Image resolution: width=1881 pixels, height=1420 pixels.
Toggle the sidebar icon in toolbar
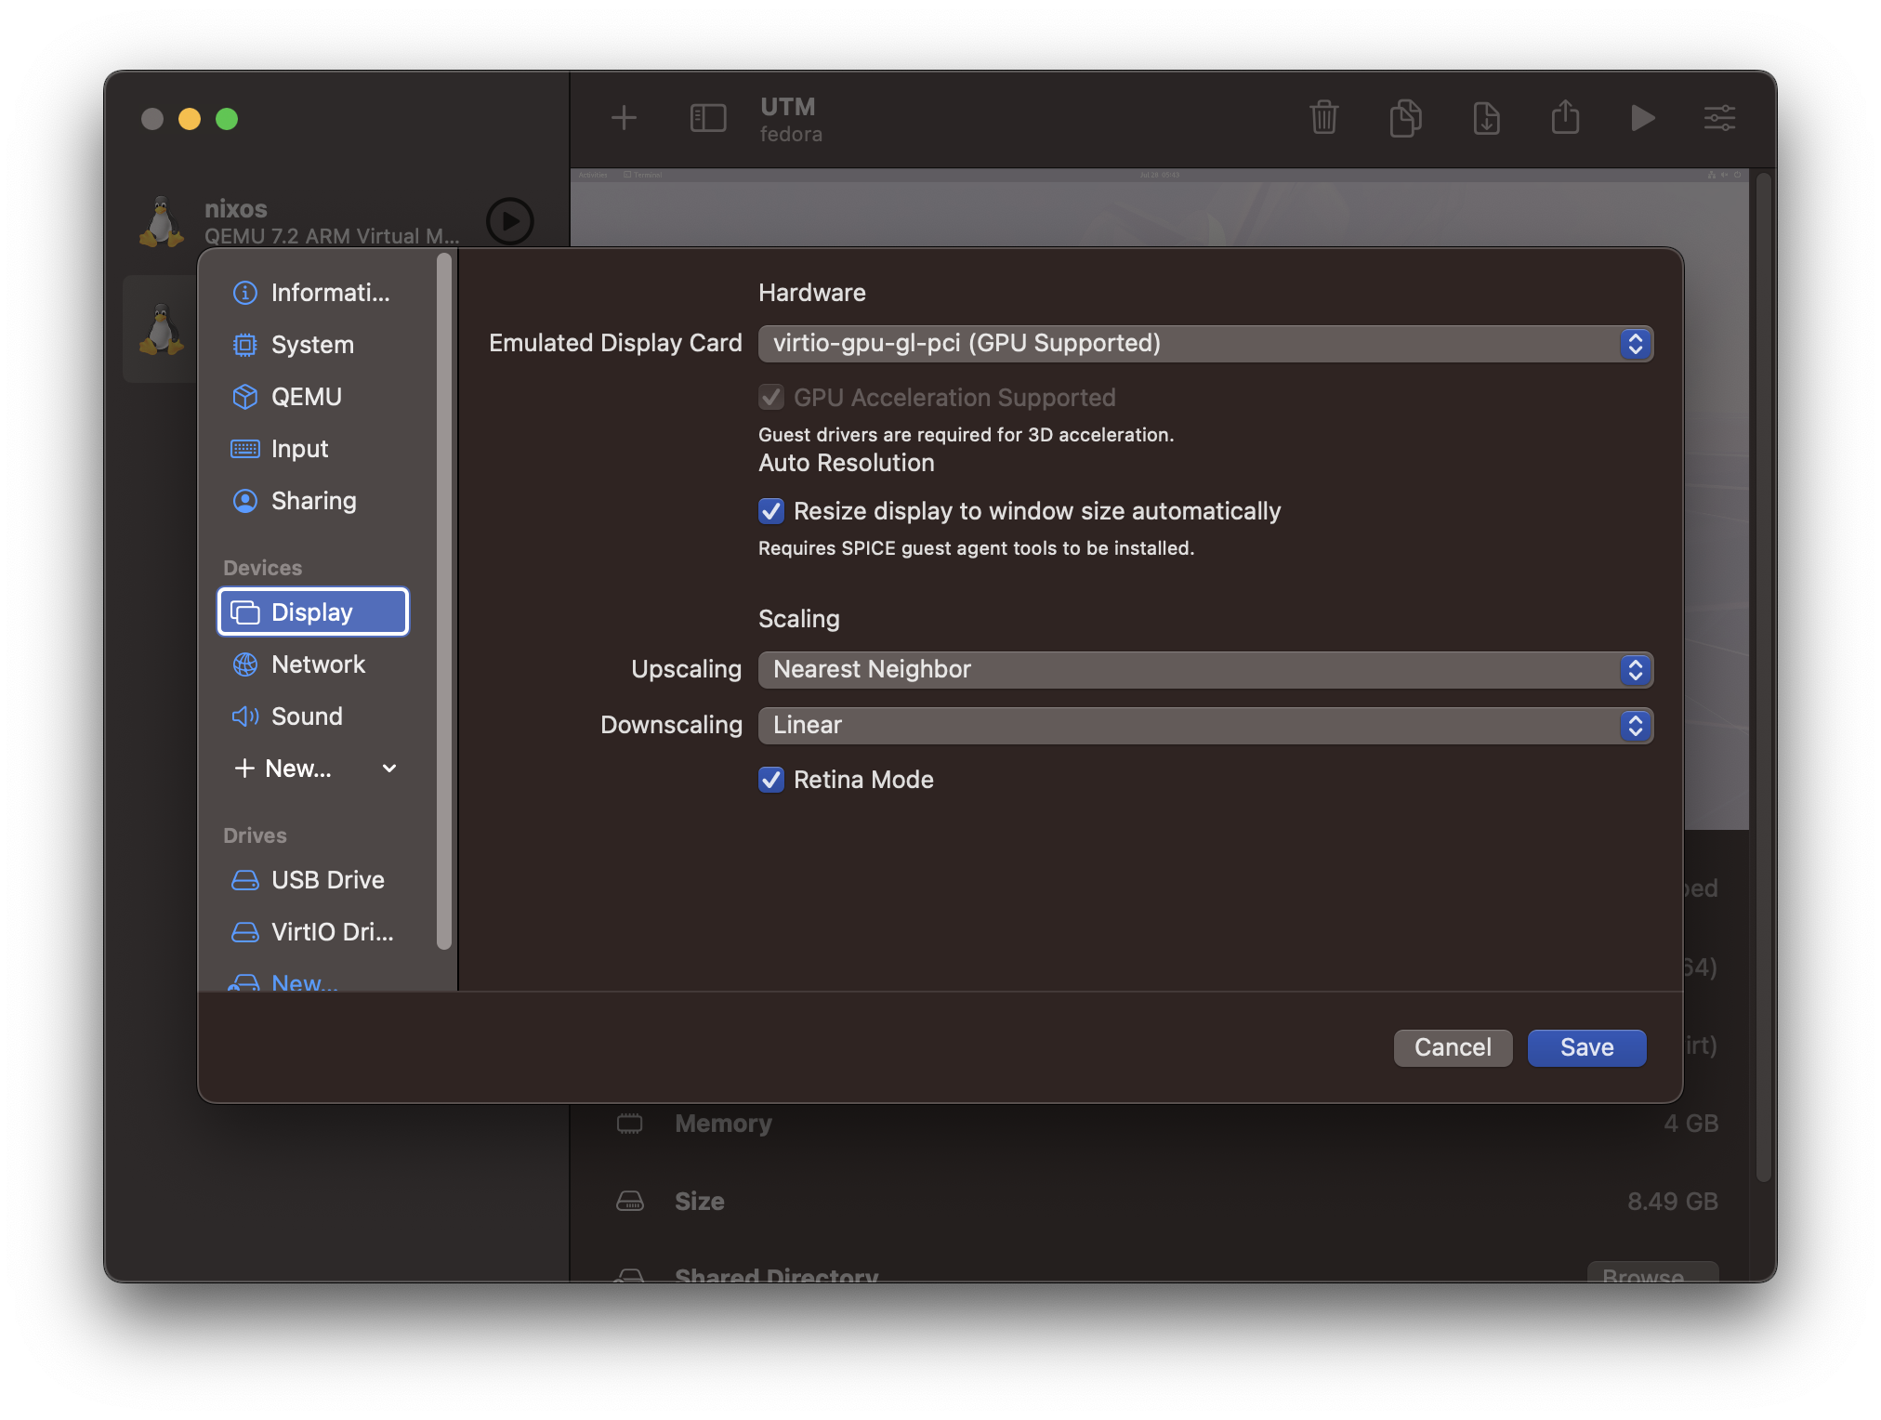(x=708, y=118)
